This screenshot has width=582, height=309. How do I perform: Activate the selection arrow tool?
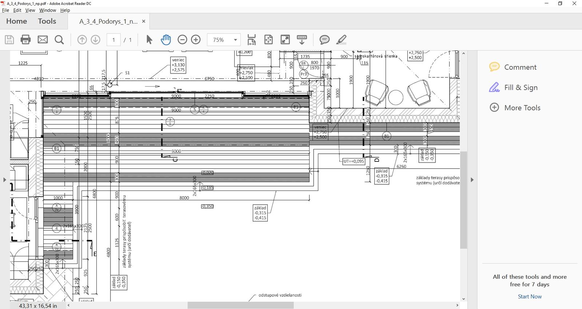[149, 40]
